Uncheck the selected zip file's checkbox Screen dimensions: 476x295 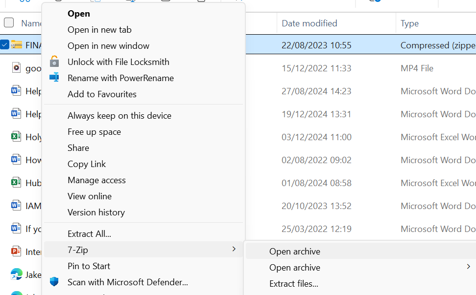pyautogui.click(x=5, y=45)
